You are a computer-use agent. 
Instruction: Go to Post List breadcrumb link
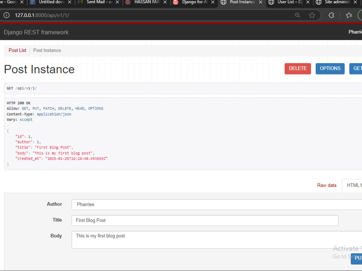17,50
